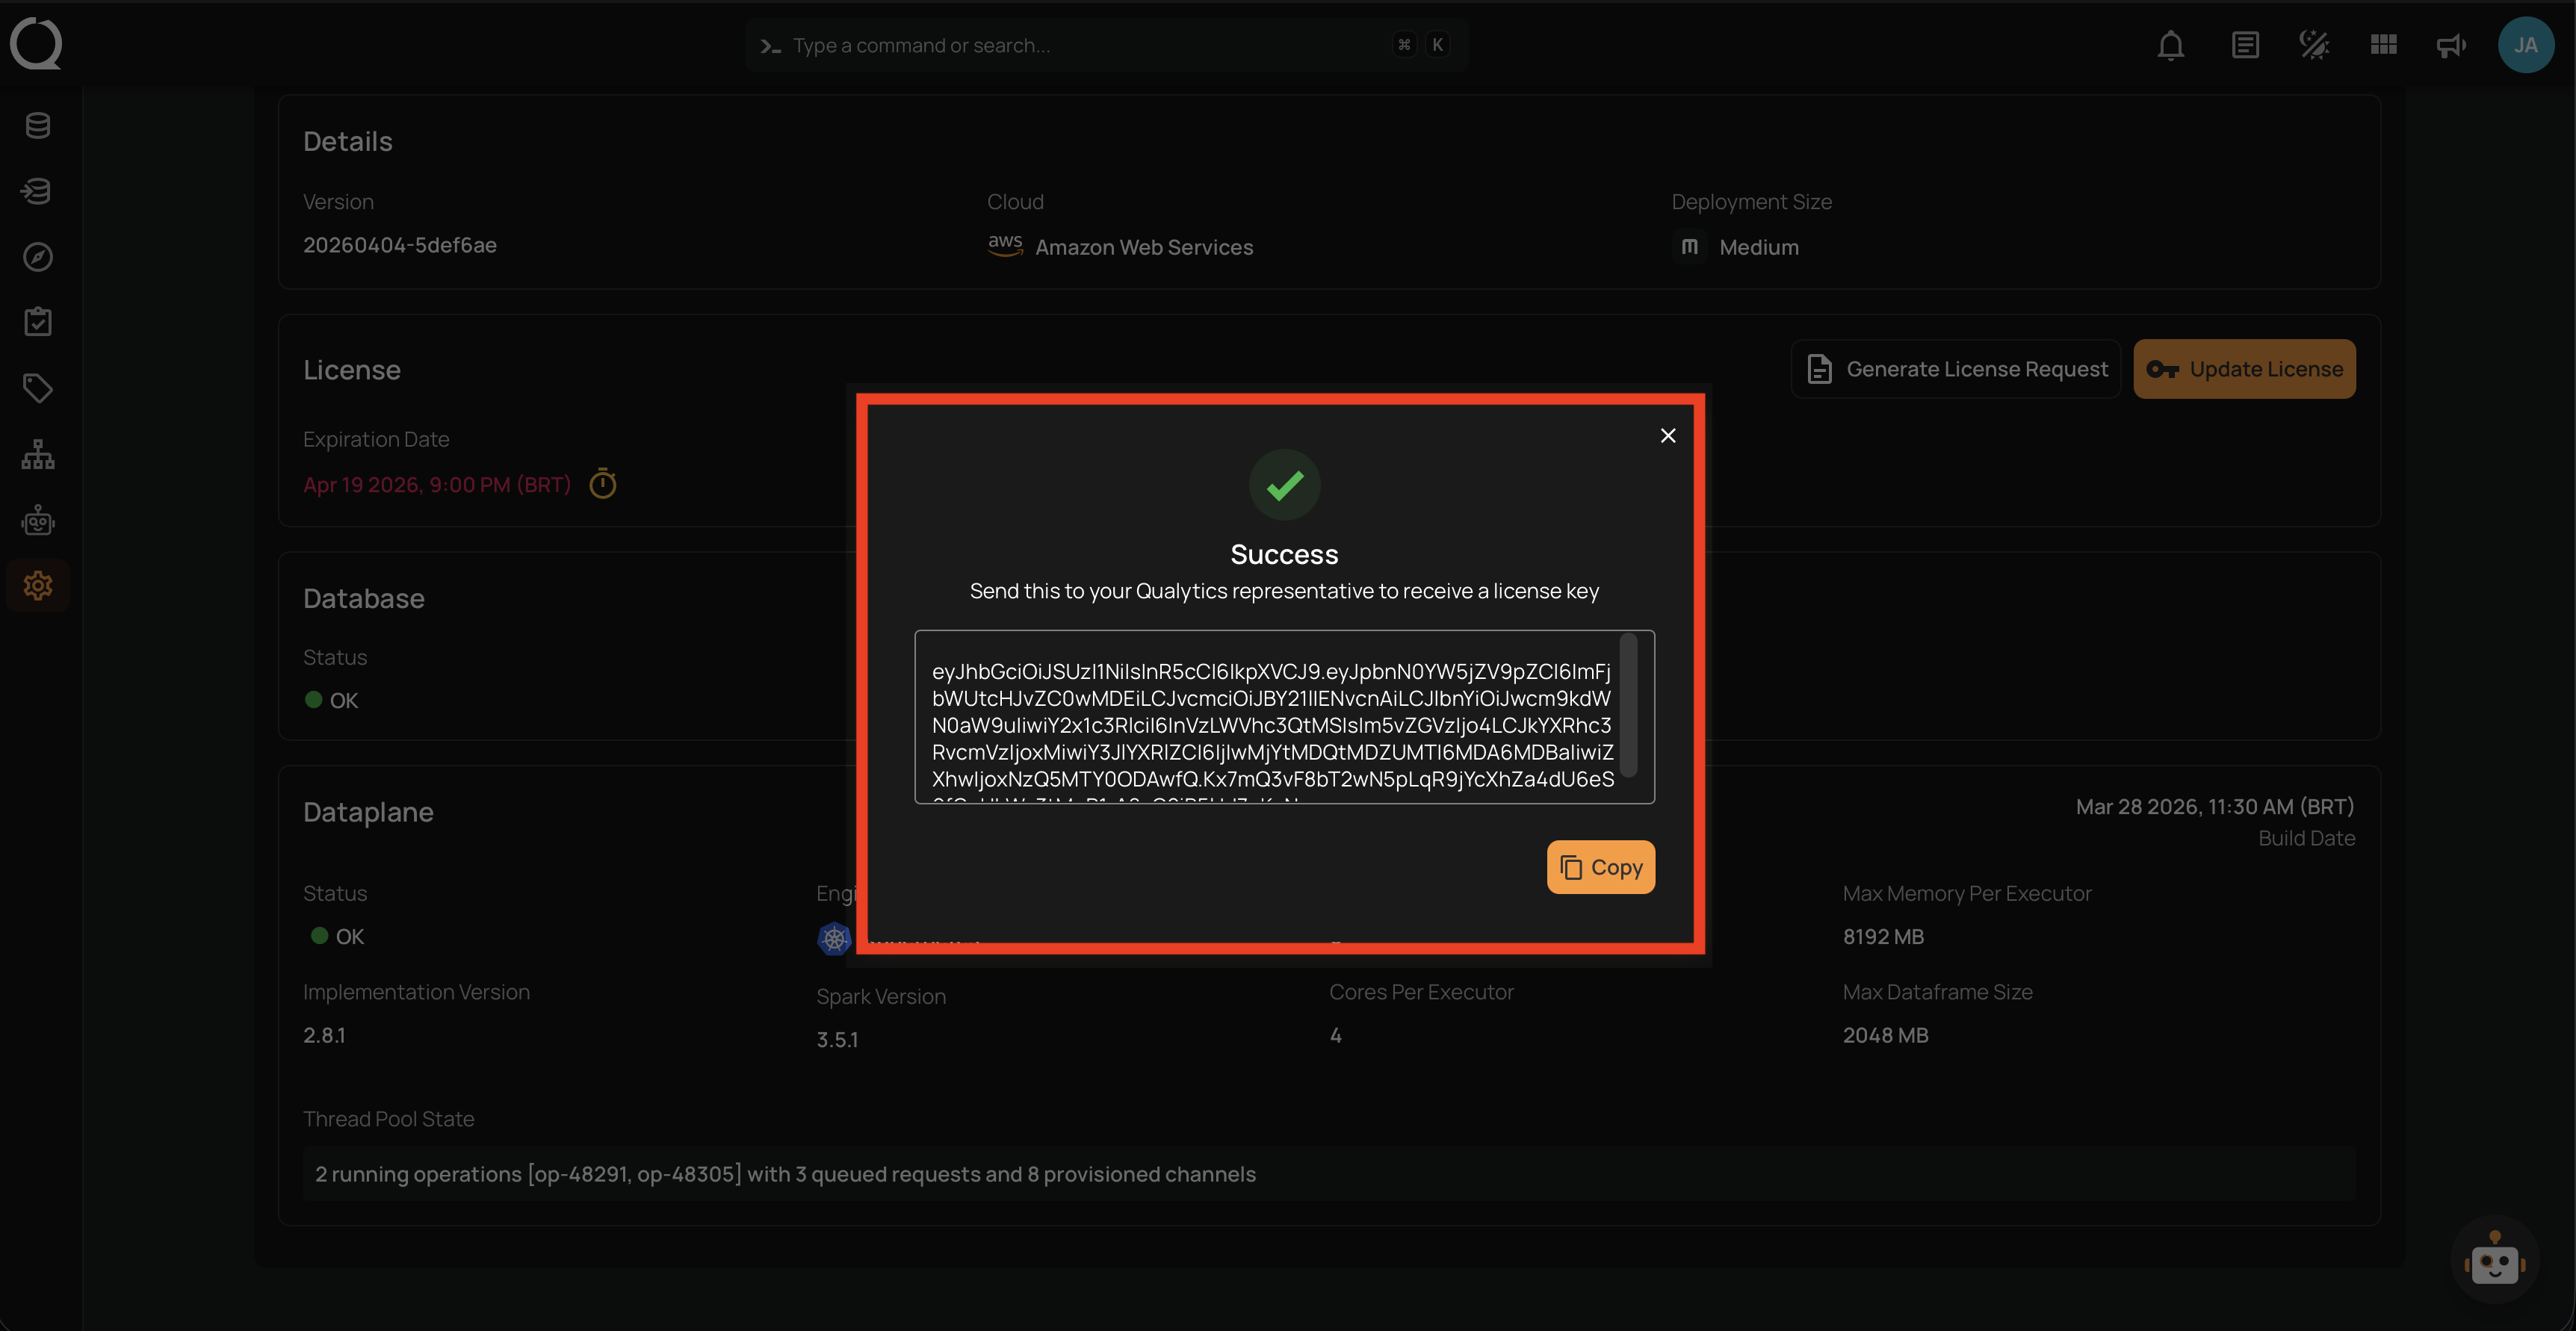Open the JA user avatar menu
Image resolution: width=2576 pixels, height=1331 pixels.
2526,45
